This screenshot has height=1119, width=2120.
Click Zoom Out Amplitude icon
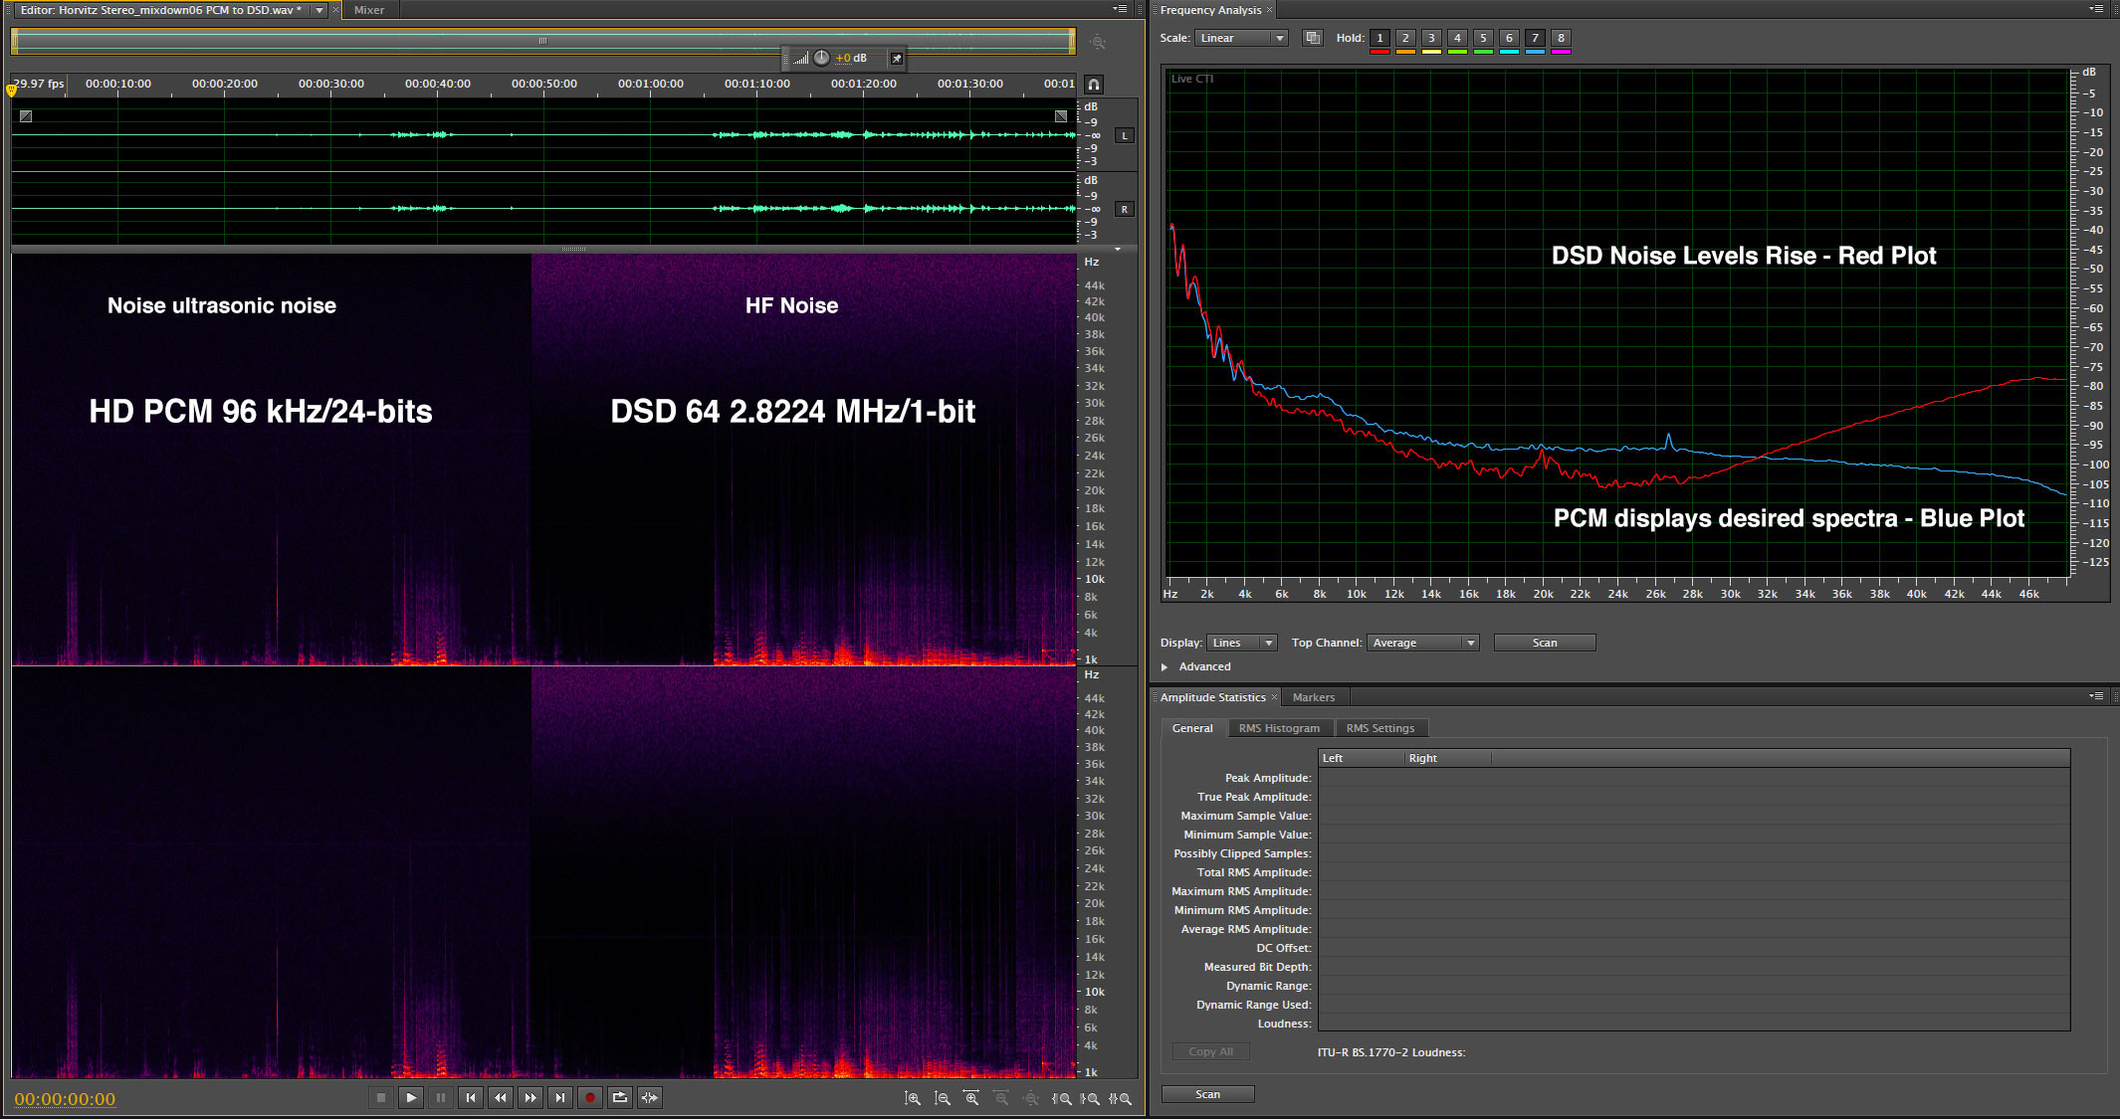pos(942,1098)
